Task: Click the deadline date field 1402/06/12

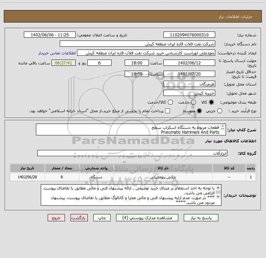Action: click(189, 63)
